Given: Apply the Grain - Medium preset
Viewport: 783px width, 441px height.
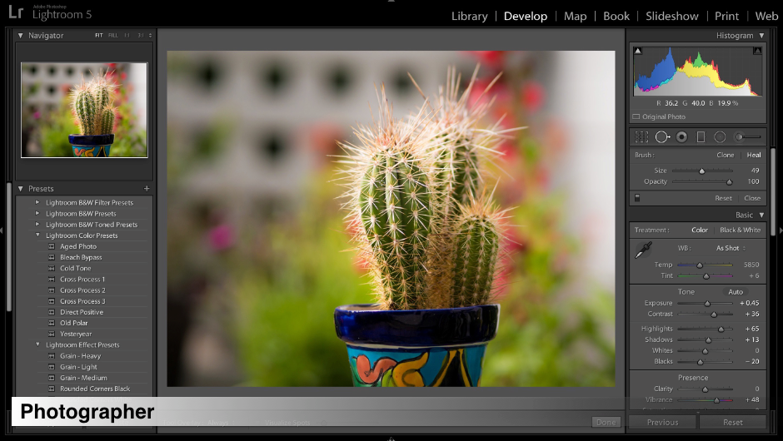Looking at the screenshot, I should [83, 378].
